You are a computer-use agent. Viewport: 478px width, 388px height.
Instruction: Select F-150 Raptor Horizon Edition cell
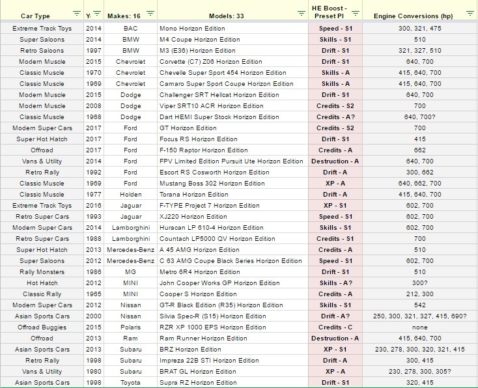click(x=232, y=150)
